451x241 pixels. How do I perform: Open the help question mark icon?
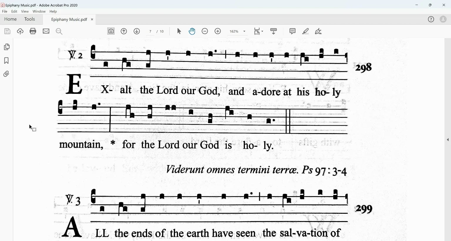pos(431,19)
